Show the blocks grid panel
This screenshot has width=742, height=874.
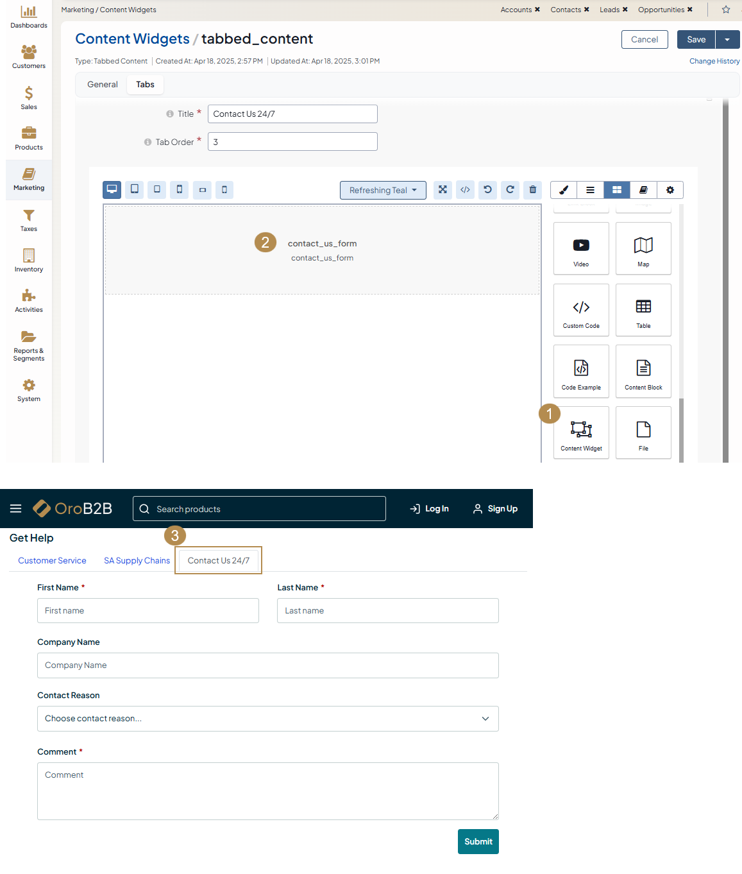617,190
